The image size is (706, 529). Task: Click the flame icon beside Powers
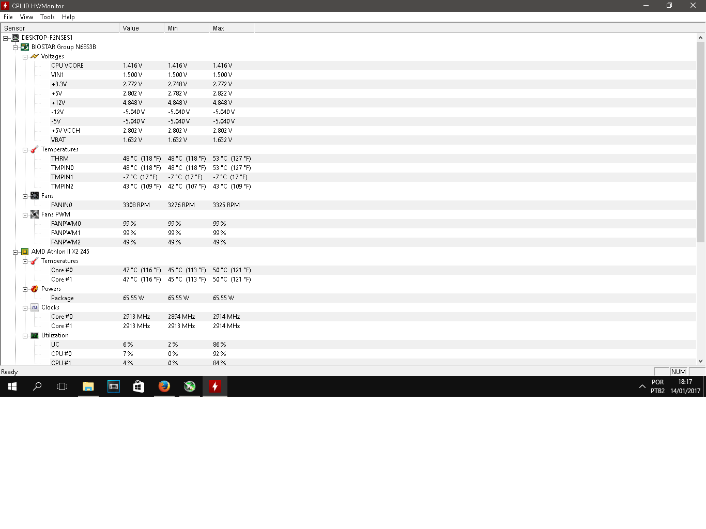click(35, 289)
